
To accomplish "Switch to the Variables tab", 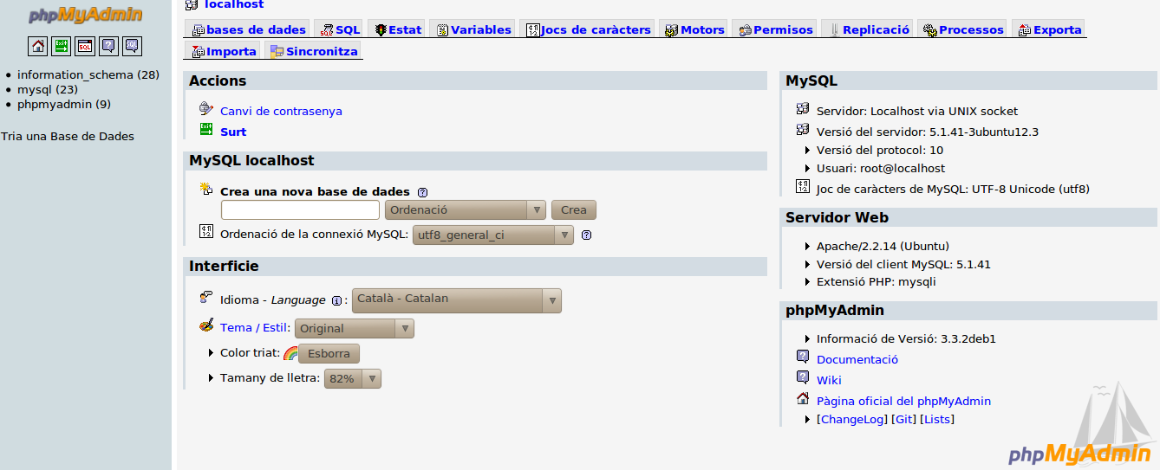I will (x=473, y=29).
